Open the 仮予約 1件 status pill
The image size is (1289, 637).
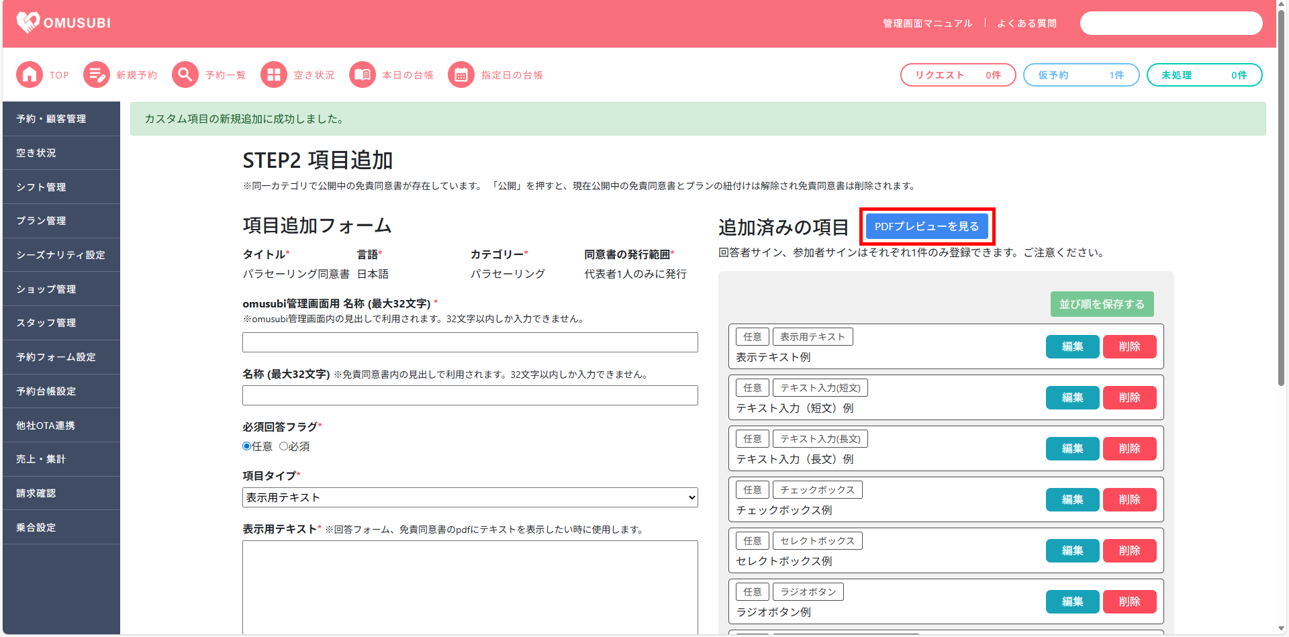tap(1081, 75)
